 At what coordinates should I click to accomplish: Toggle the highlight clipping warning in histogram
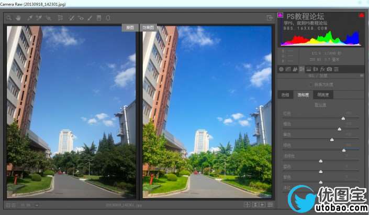(361, 15)
